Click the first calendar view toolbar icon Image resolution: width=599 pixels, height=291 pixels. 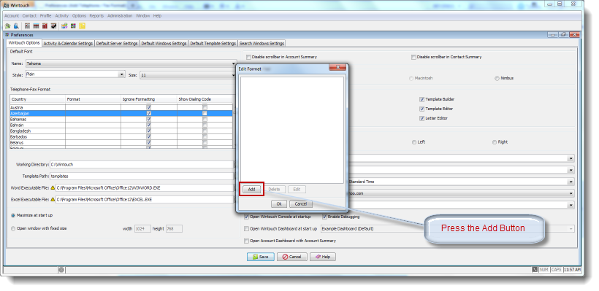click(x=27, y=26)
